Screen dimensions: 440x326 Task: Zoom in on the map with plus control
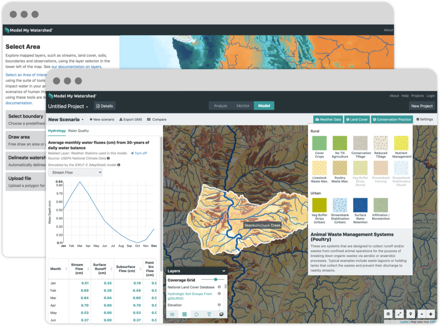pos(431,314)
